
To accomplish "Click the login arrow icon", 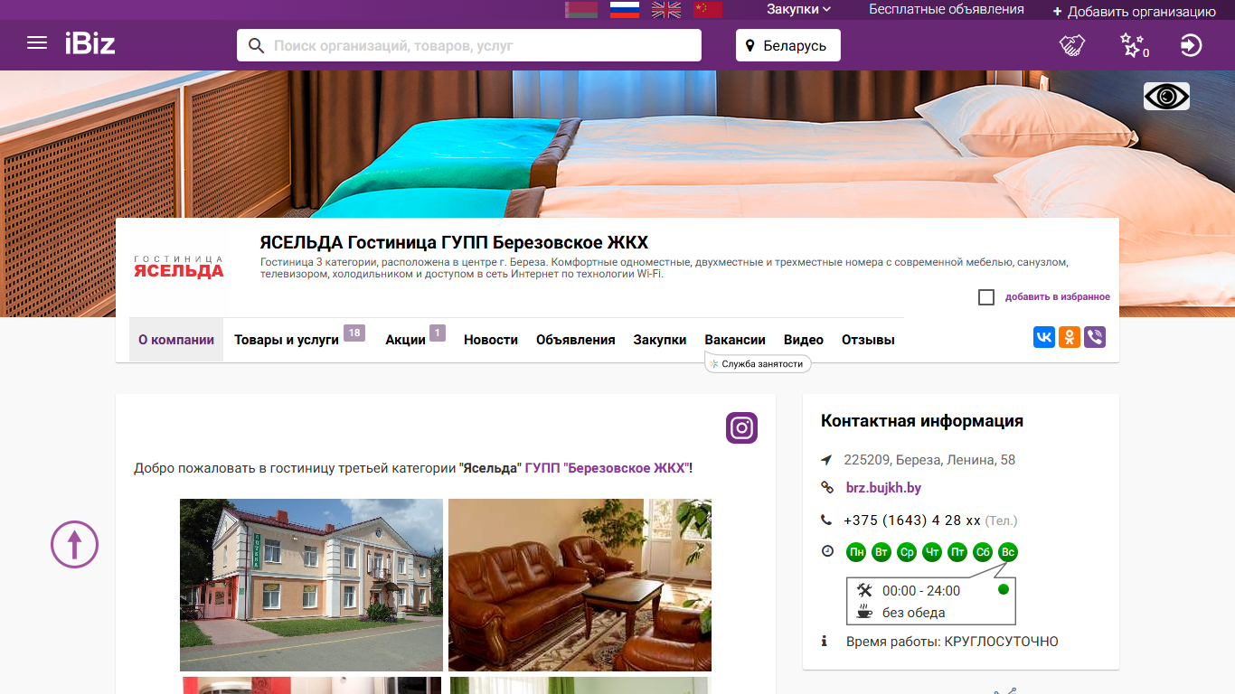I will (1192, 45).
